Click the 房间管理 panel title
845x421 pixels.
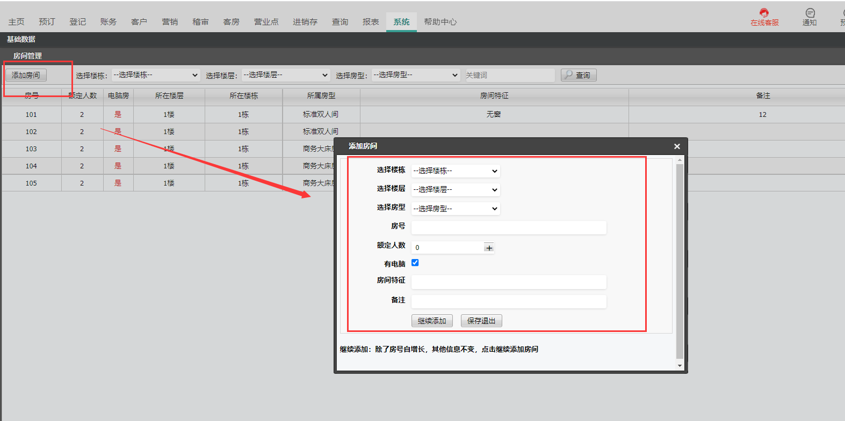27,56
